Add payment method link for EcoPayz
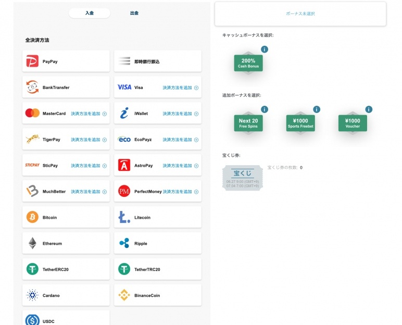402x325 pixels. [x=181, y=140]
